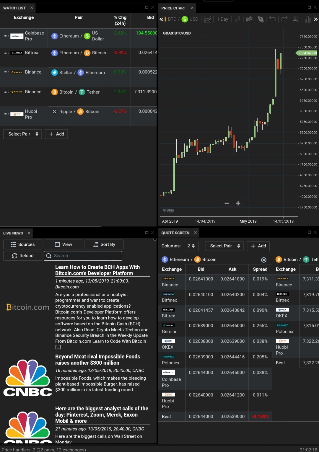Image resolution: width=319 pixels, height=452 pixels.
Task: Open indicators icon in chart toolbar
Action: click(x=249, y=19)
